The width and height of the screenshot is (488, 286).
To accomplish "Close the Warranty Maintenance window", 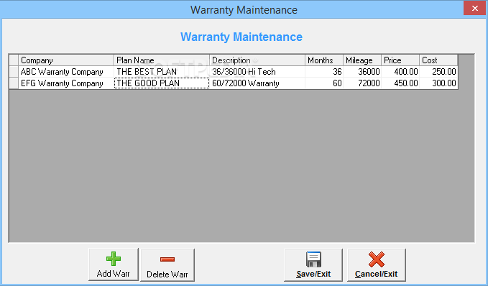I will pos(474,8).
